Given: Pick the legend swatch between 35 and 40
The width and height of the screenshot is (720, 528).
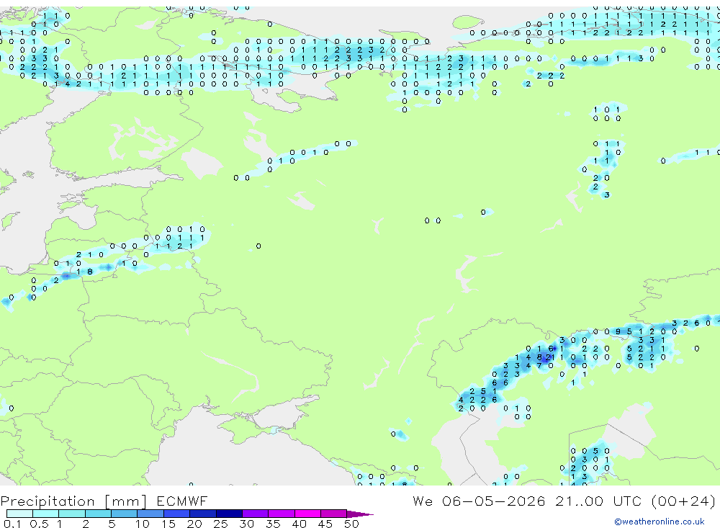Looking at the screenshot, I should pyautogui.click(x=281, y=514).
